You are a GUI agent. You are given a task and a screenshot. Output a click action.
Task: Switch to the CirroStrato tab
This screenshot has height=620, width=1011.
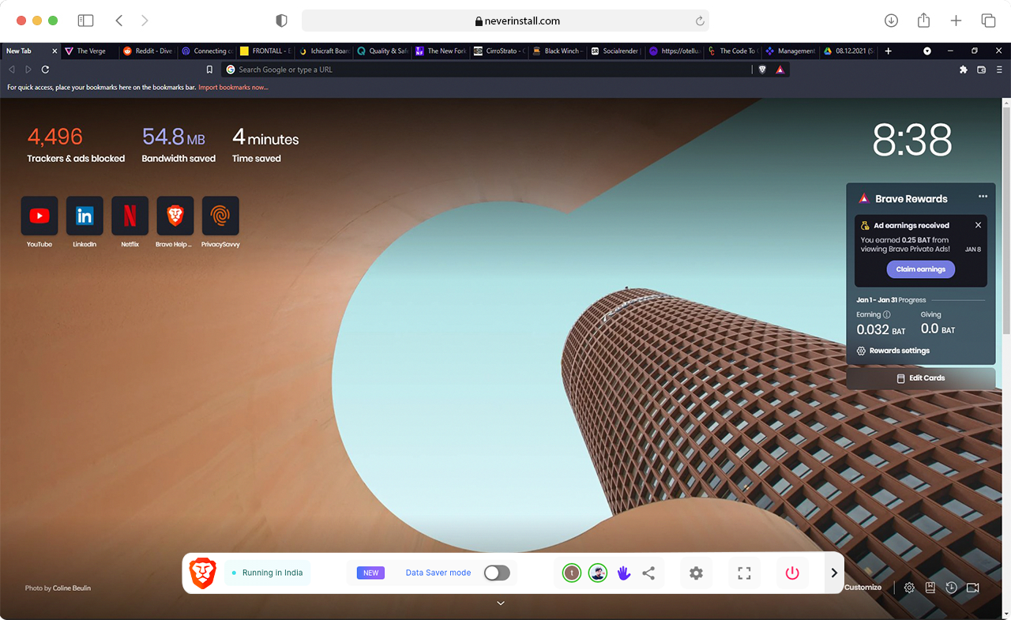[499, 51]
